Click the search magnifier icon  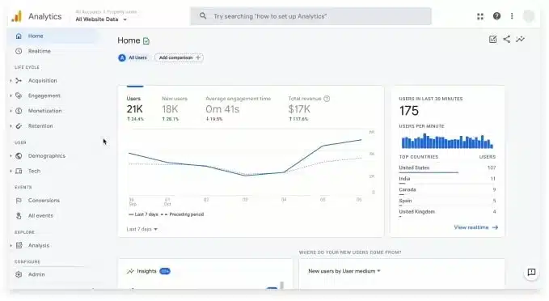coord(203,15)
